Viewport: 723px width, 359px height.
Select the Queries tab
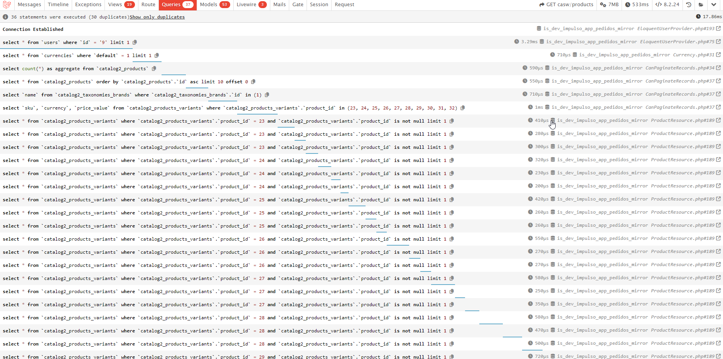(177, 5)
